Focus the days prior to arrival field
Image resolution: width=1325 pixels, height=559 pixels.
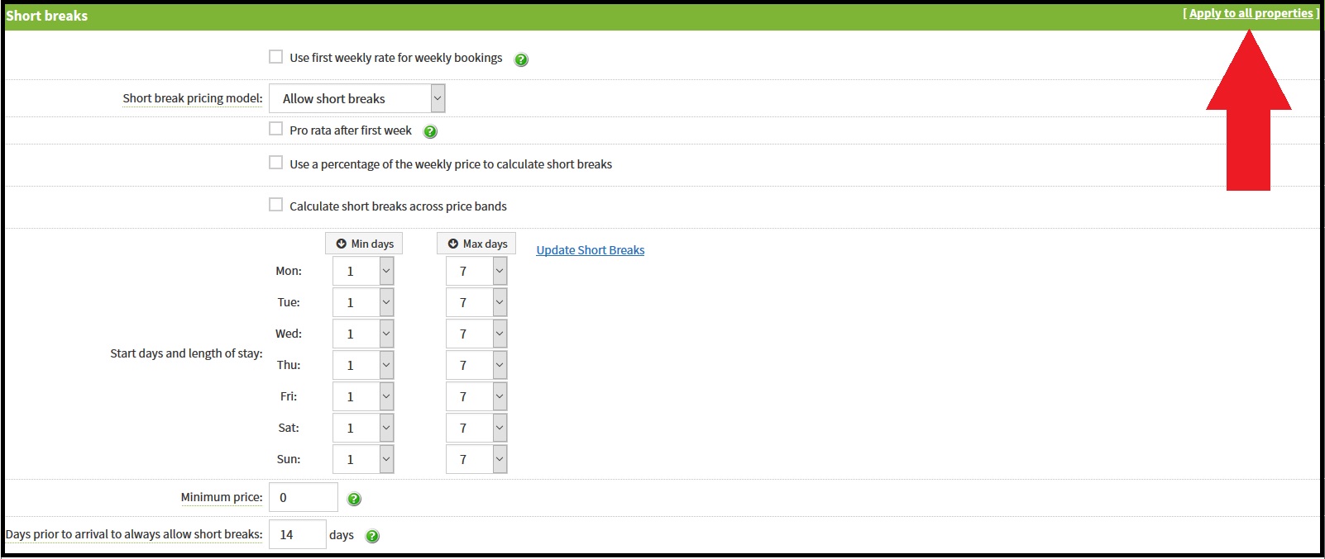click(297, 534)
